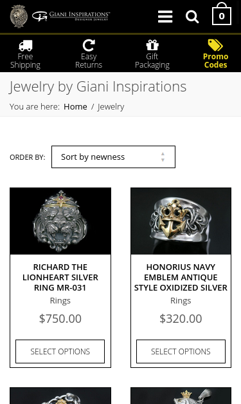This screenshot has height=404, width=241.
Task: Select options for the $320.00 ring
Action: tap(181, 351)
